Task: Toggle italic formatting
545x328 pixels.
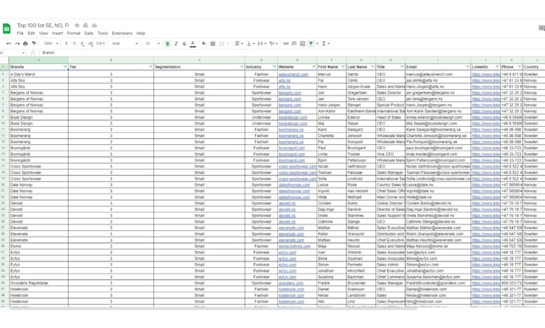Action: (176, 43)
